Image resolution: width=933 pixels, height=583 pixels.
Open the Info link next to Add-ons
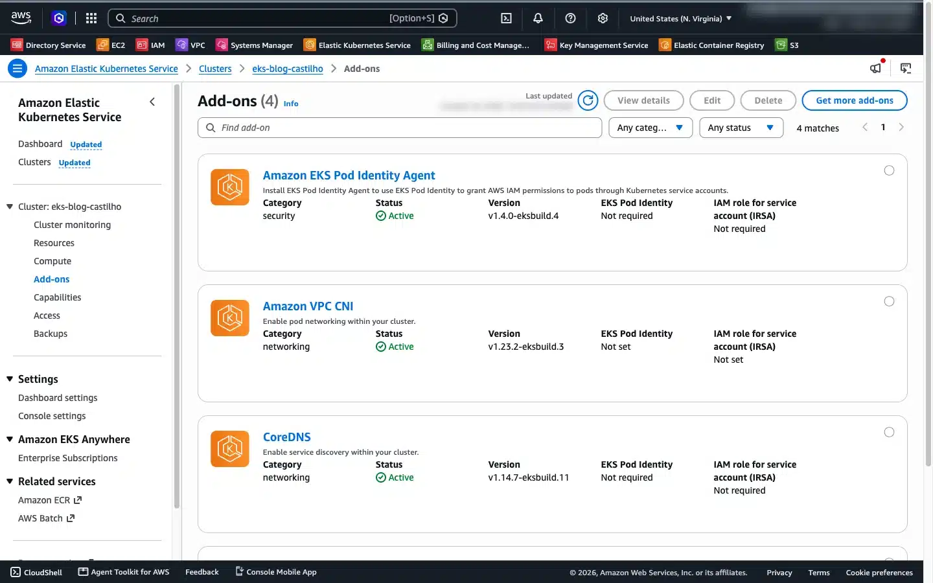291,104
